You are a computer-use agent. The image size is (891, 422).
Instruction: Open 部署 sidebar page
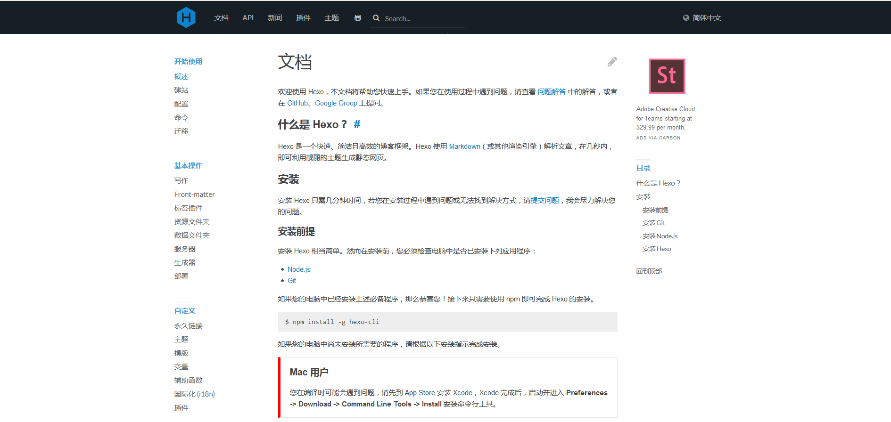click(181, 276)
